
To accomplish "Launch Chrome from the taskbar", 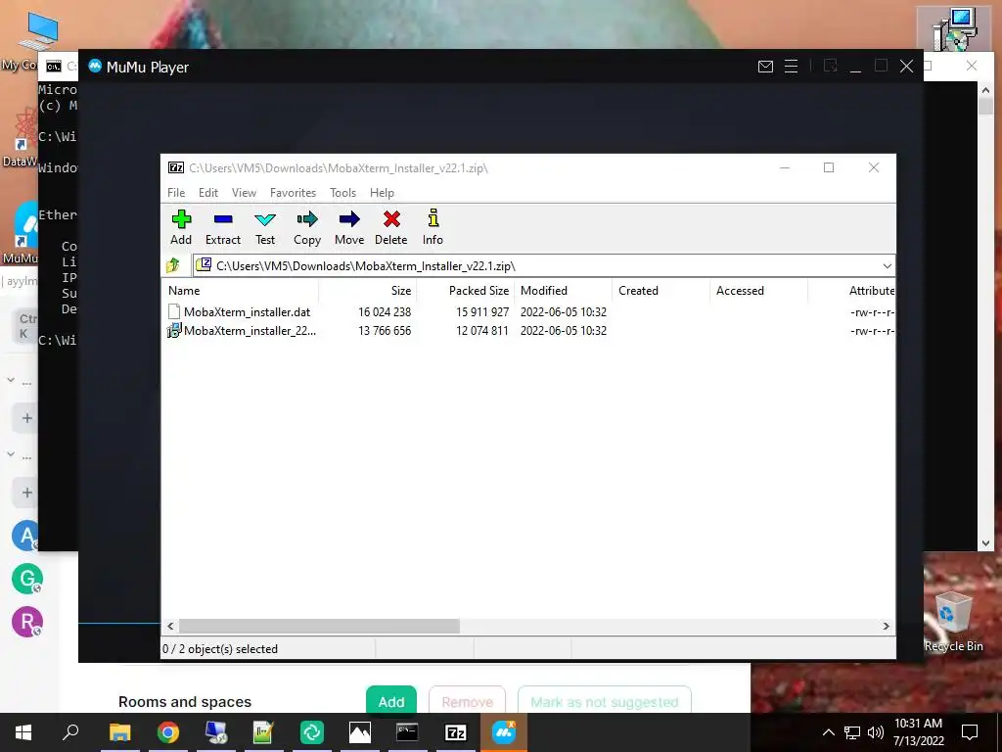I will tap(167, 732).
